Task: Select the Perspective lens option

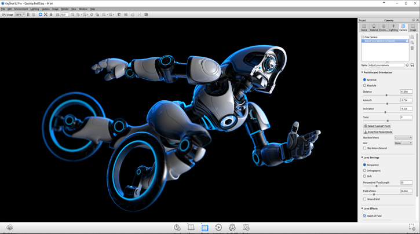Action: coord(364,165)
